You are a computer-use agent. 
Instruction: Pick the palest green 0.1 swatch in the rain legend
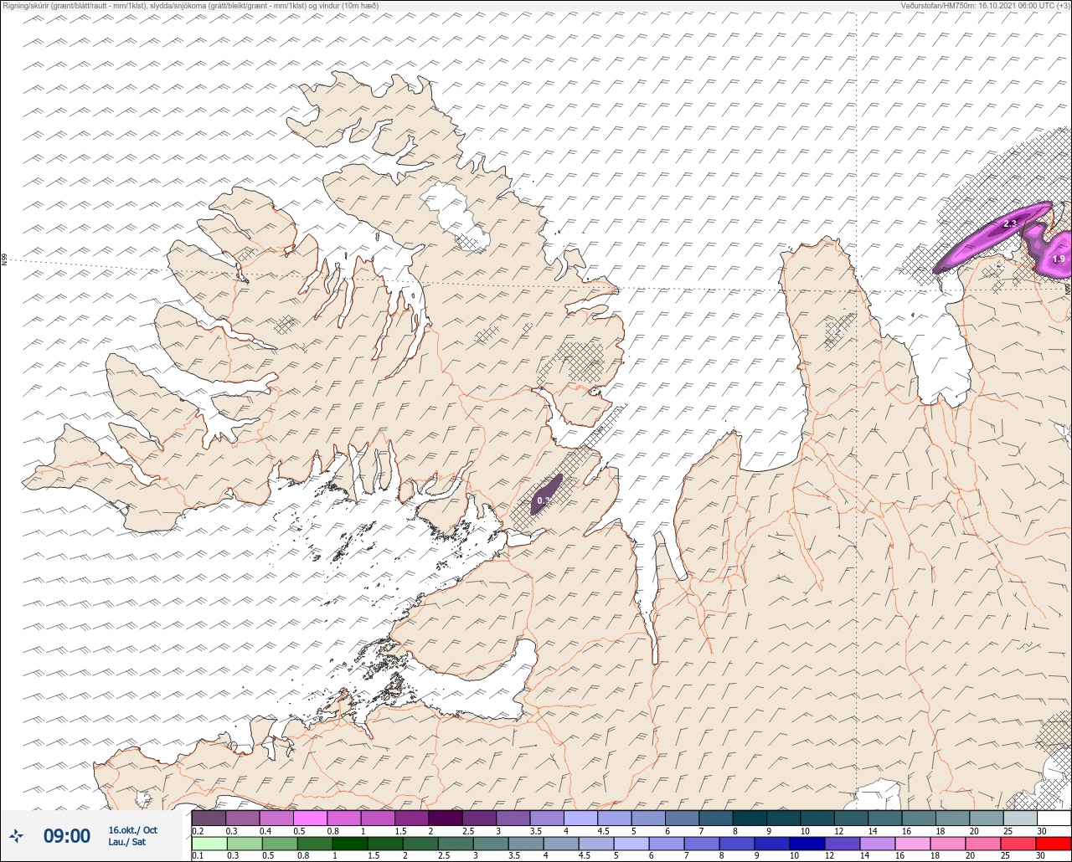point(209,844)
